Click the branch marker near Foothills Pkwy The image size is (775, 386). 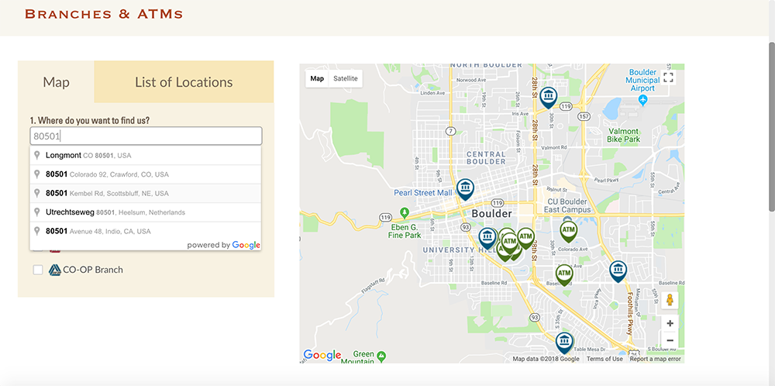coord(618,271)
